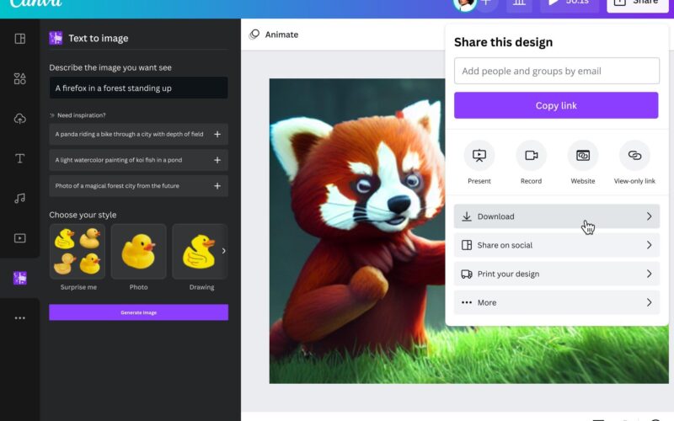Open the sidebar More ellipsis icon

tap(19, 318)
